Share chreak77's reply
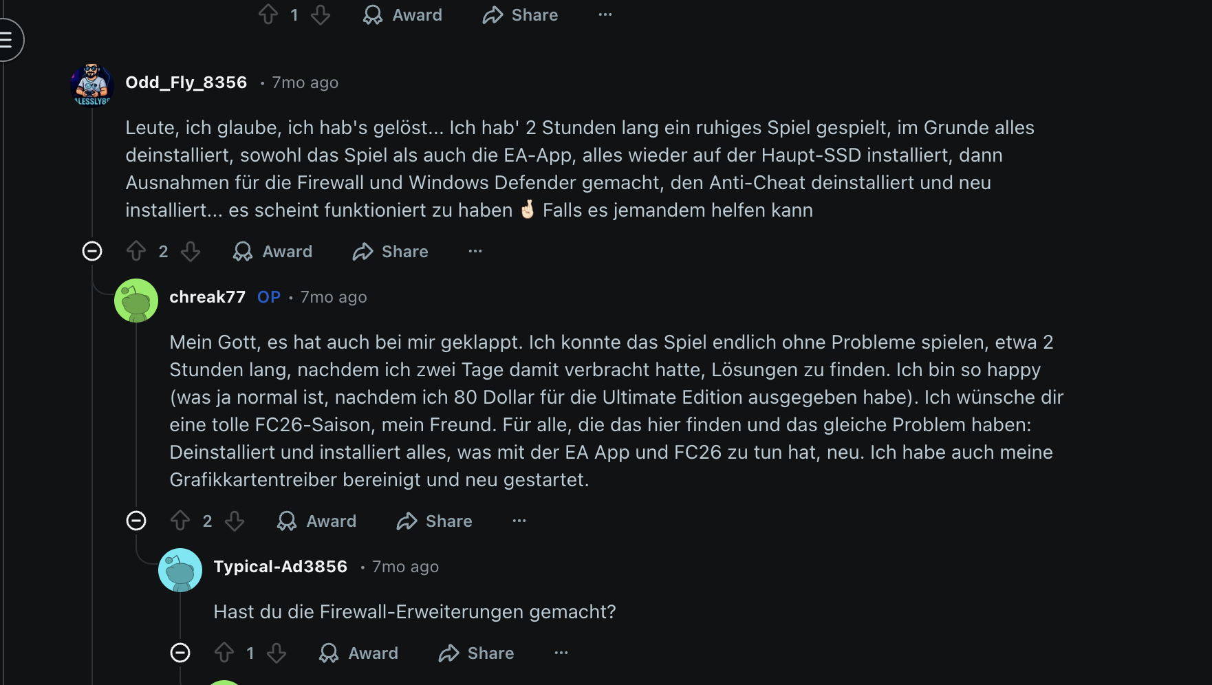This screenshot has height=685, width=1212. point(435,521)
